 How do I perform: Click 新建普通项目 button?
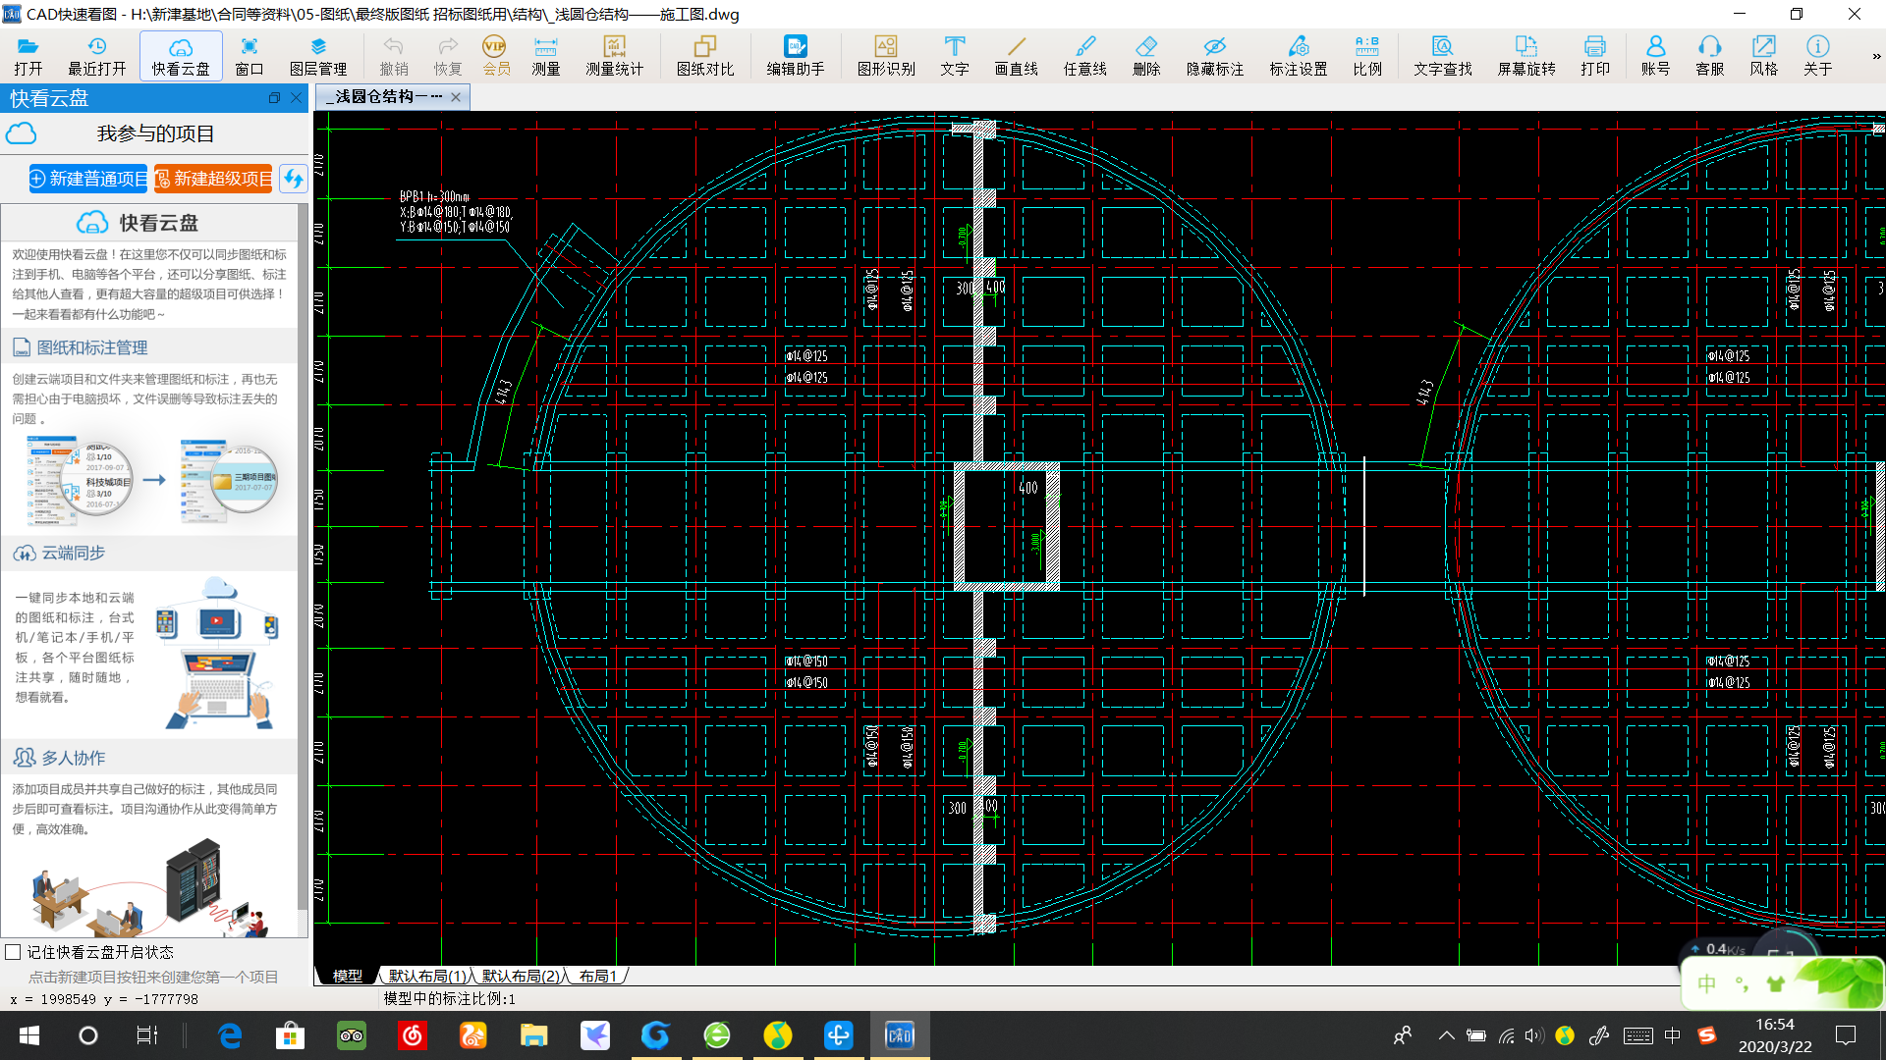88,179
